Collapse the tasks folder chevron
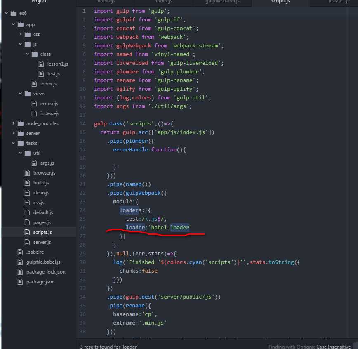Viewport: 358px width, 349px height. click(13, 143)
